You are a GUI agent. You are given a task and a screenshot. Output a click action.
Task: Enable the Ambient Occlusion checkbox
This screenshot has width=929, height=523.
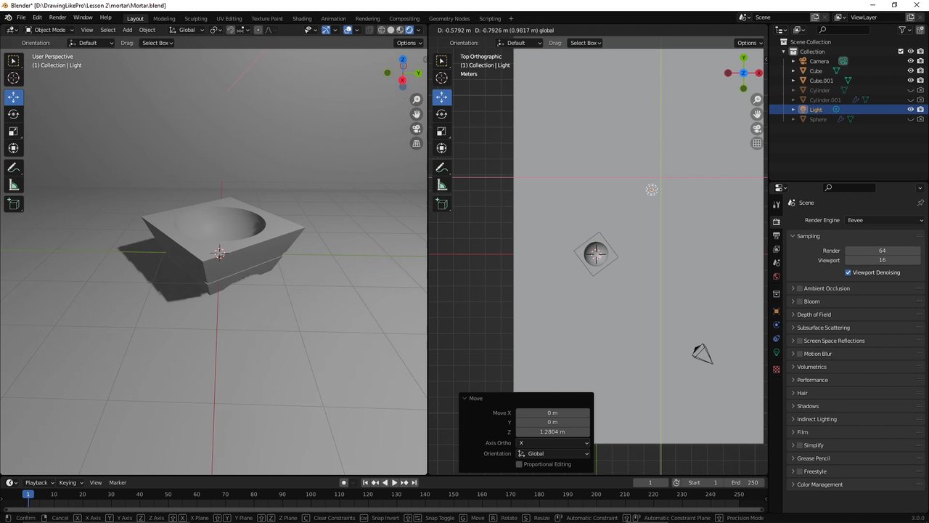click(x=800, y=288)
